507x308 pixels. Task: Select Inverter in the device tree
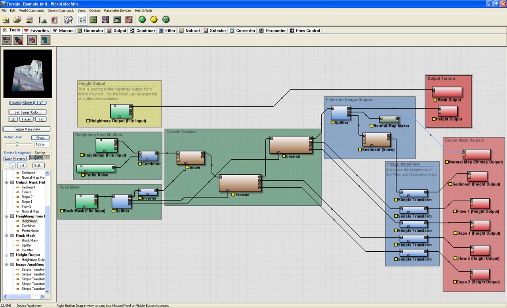pyautogui.click(x=27, y=250)
